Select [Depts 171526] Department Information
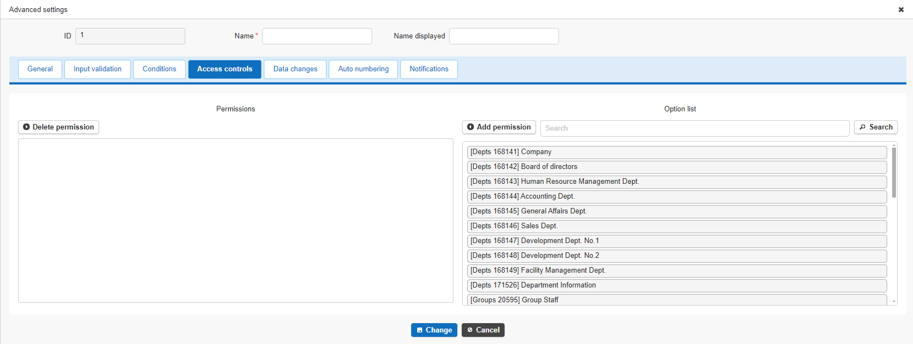The height and width of the screenshot is (344, 913). point(677,285)
